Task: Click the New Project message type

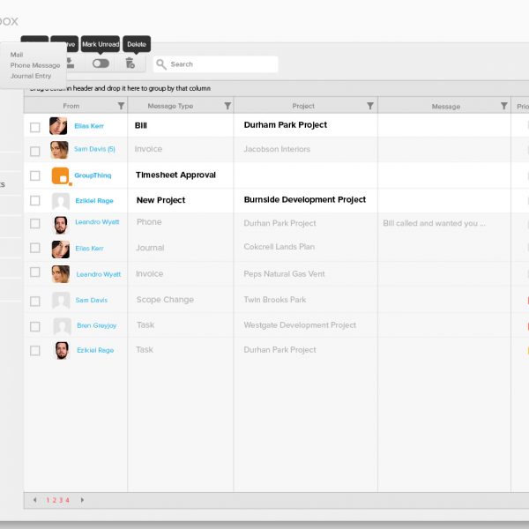Action: (161, 200)
